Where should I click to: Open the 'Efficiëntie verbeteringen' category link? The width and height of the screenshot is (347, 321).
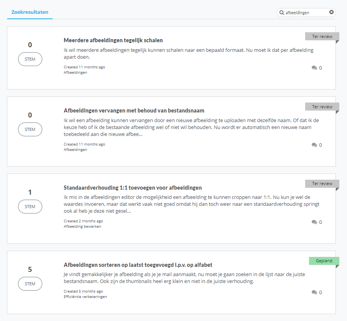tap(85, 297)
